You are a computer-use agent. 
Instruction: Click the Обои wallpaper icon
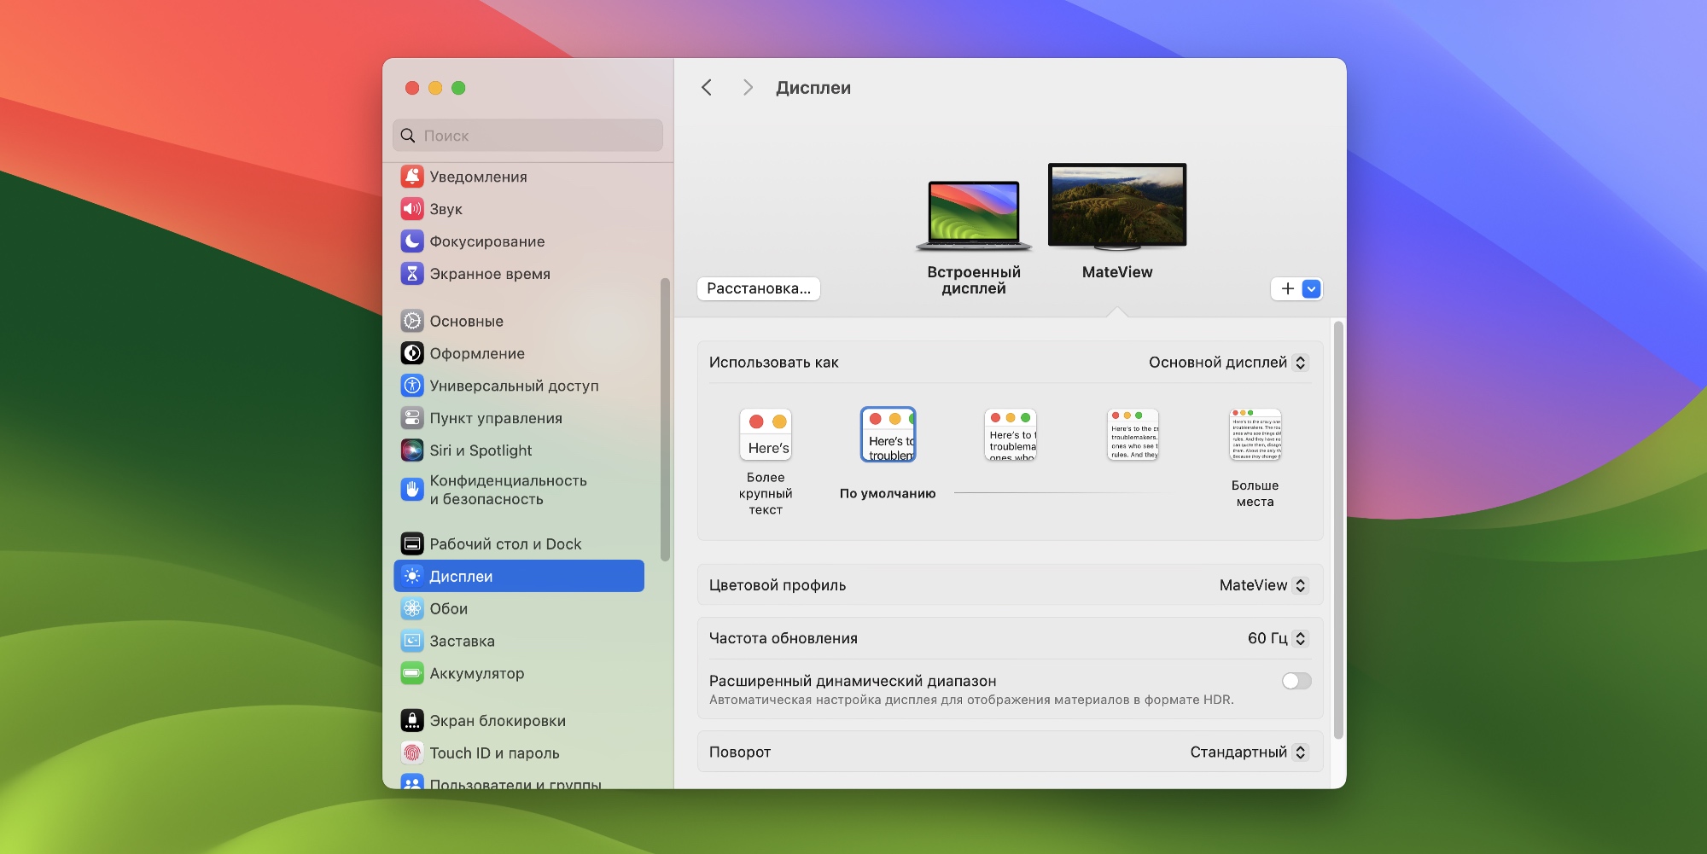(412, 608)
